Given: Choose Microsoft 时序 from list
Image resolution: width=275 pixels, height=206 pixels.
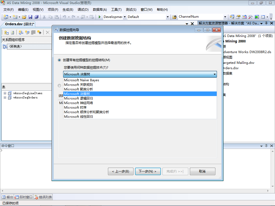Looking at the screenshot, I should [x=140, y=107].
